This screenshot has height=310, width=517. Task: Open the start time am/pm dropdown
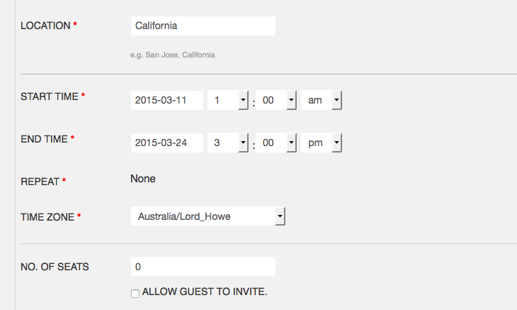pos(322,101)
